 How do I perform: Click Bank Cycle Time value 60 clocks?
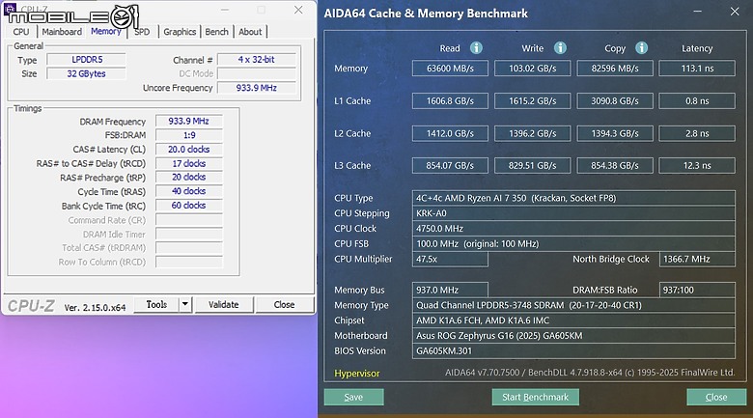(x=188, y=206)
